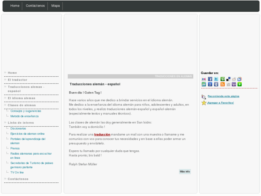This screenshot has height=196, width=261.
Task: Open Consejos y sugerencias sublink
Action: tap(25, 111)
